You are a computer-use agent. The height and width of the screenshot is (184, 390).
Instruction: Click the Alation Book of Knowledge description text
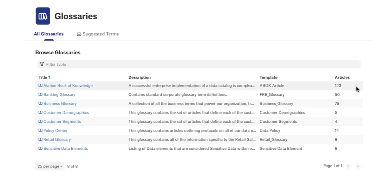click(192, 85)
